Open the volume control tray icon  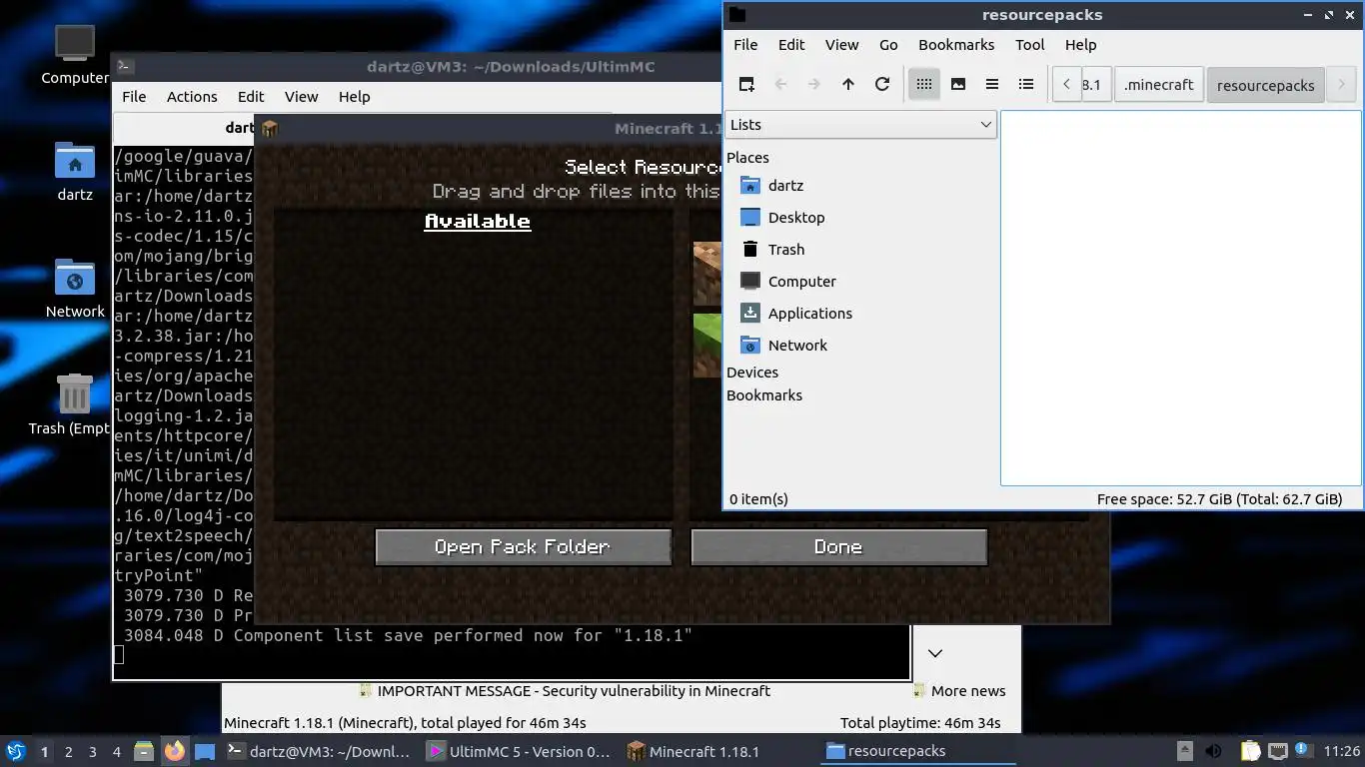point(1213,752)
